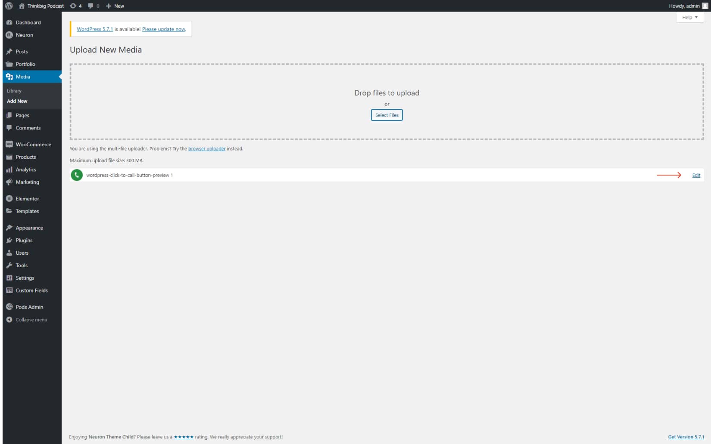711x444 pixels.
Task: Open Custom Fields using its grid icon
Action: coord(9,290)
